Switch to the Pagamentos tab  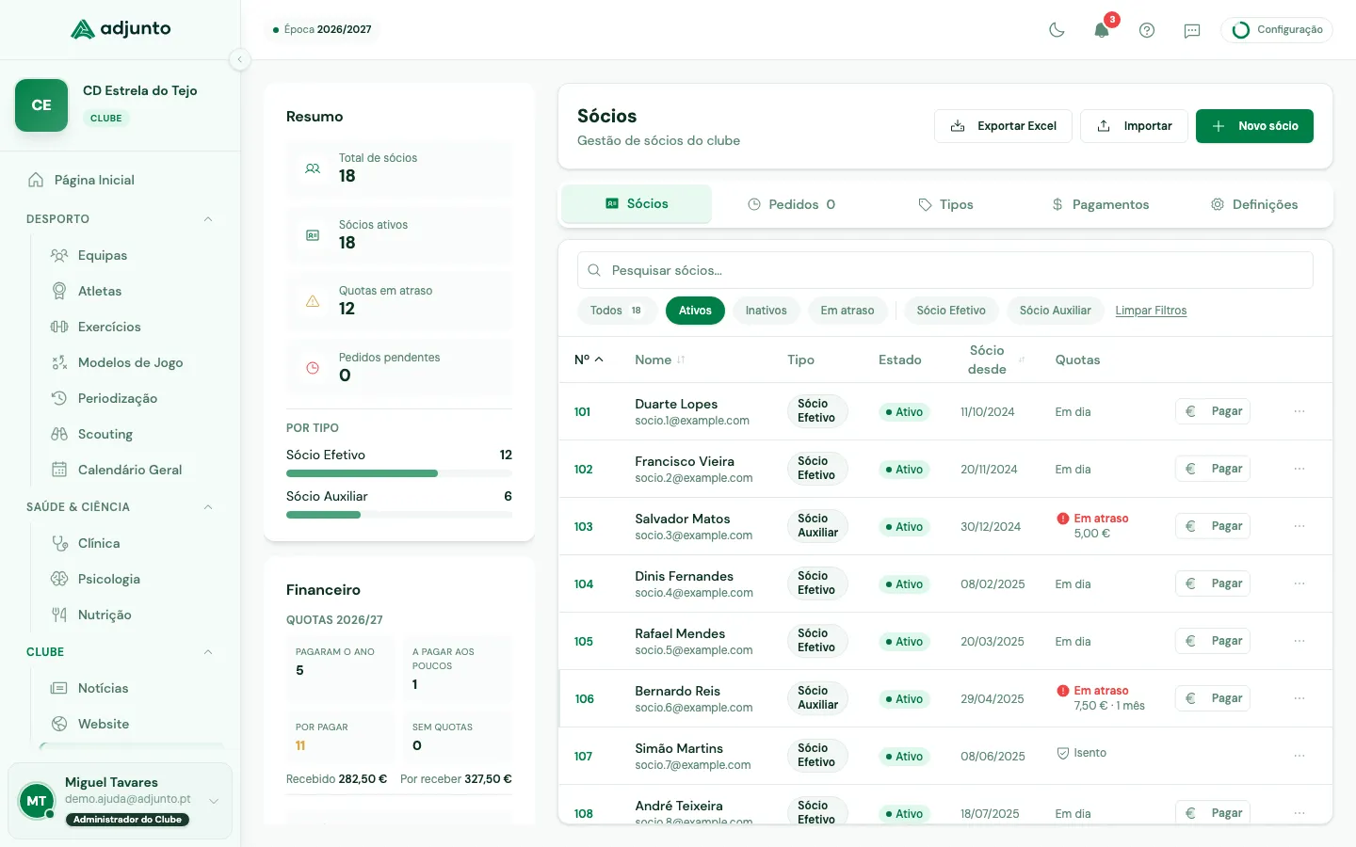(x=1100, y=204)
